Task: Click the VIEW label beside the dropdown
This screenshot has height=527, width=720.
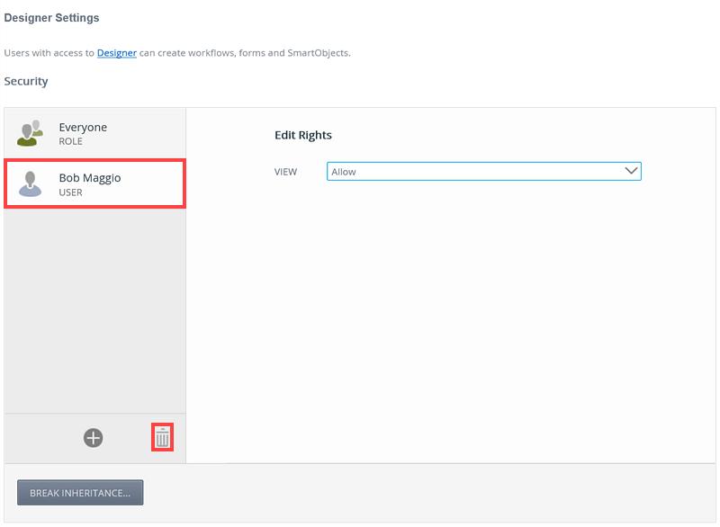Action: click(x=285, y=172)
